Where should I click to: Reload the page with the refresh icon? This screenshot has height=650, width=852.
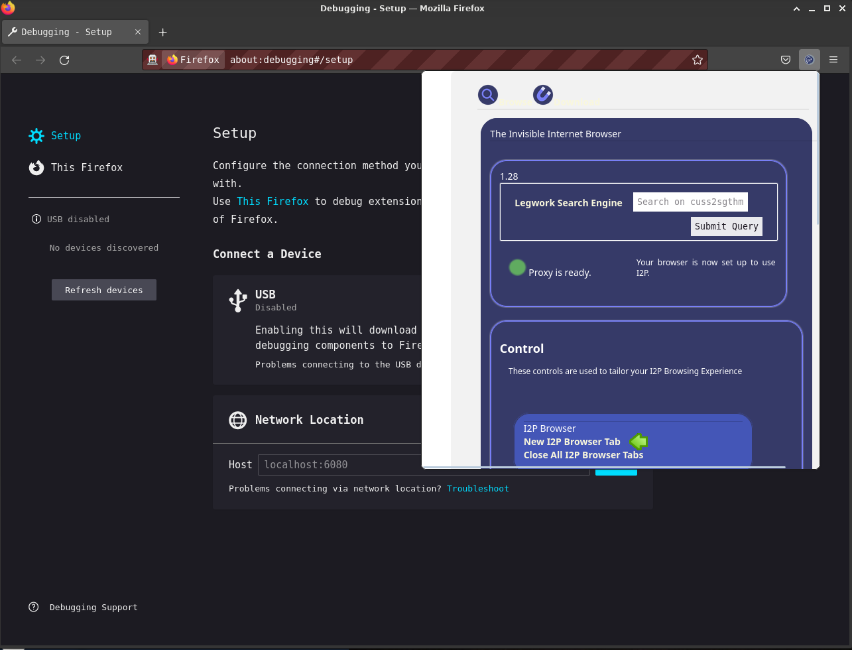pos(64,60)
